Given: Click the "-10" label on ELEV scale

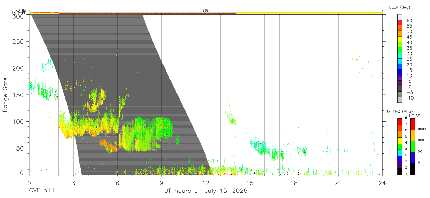Looking at the screenshot, I should point(409,98).
